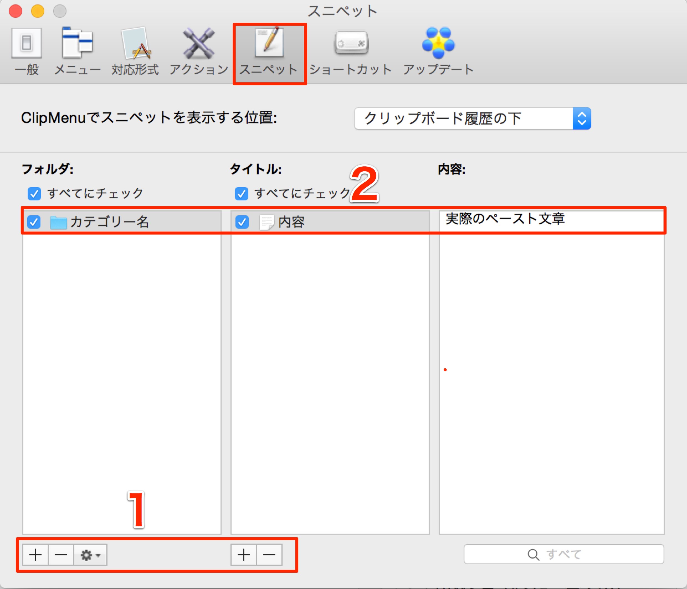Screen dimensions: 687x589
Task: Uncheck the カテゴリー名 folder checkbox
Action: pos(34,222)
